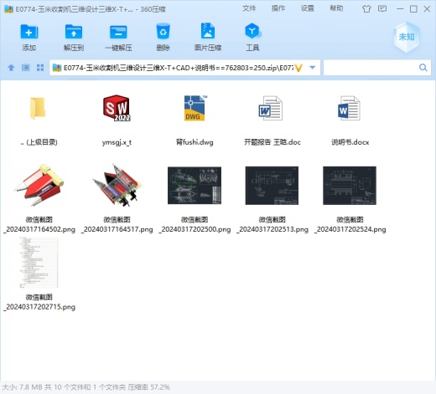Go up one level with the up arrow

click(x=11, y=68)
